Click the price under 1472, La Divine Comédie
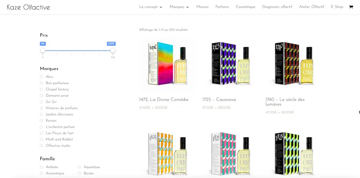360x178 pixels. [x=153, y=107]
